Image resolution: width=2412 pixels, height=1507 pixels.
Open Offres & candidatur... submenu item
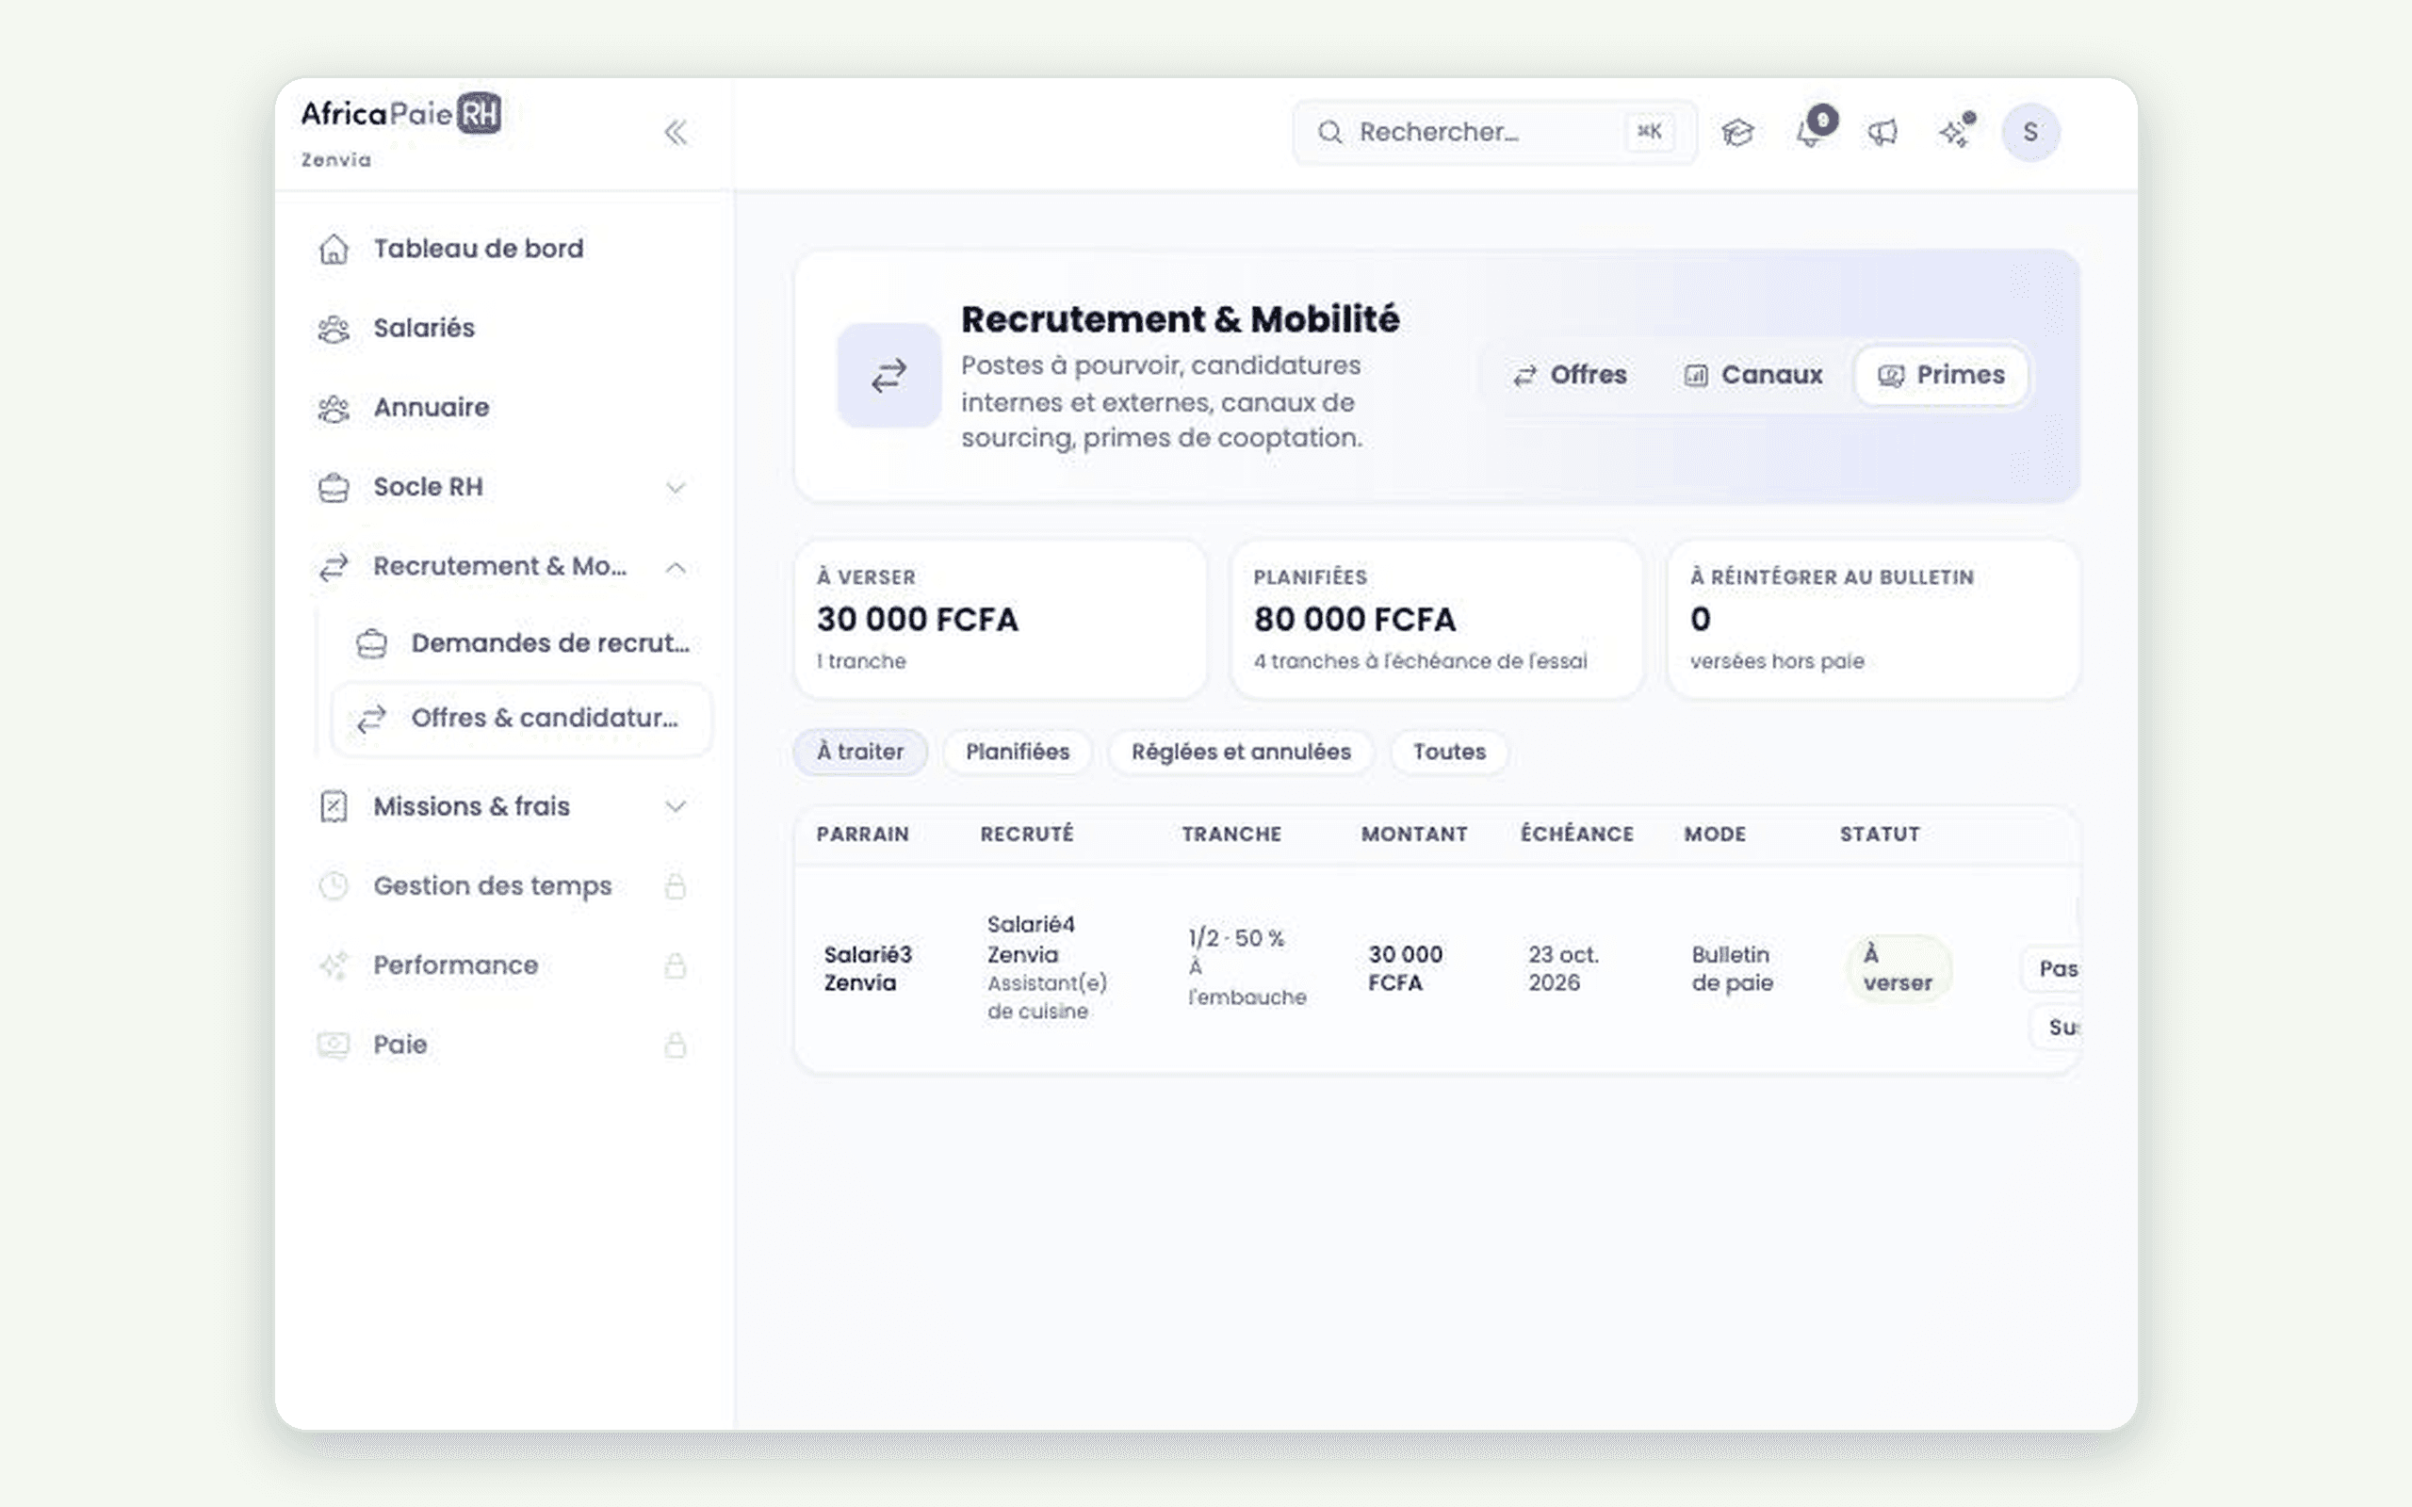coord(522,719)
